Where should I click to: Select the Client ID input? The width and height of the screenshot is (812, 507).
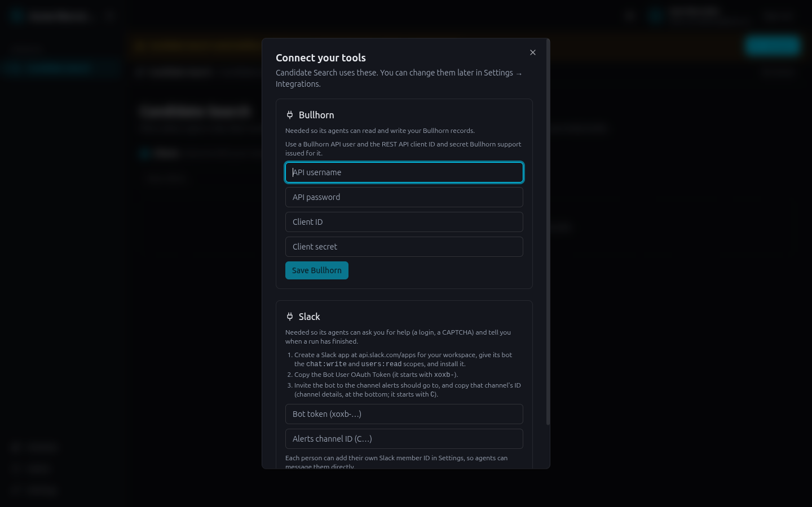tap(404, 222)
